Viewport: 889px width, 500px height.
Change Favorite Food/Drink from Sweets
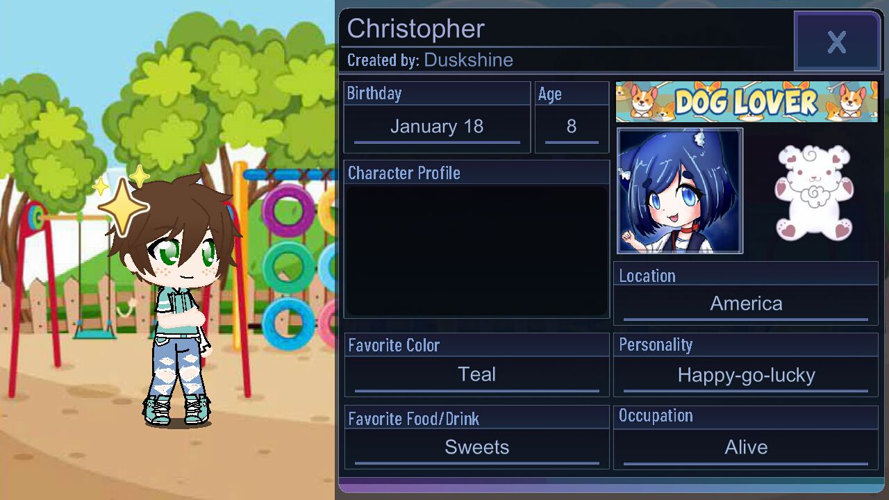tap(476, 447)
